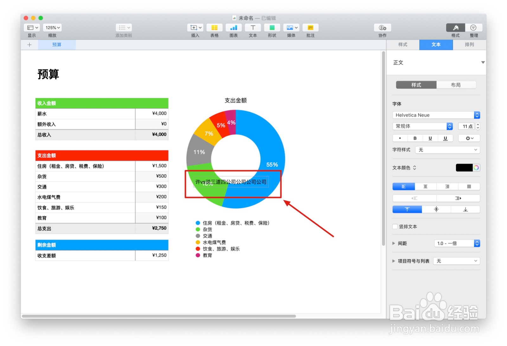Align text vertically to bottom

pos(465,209)
